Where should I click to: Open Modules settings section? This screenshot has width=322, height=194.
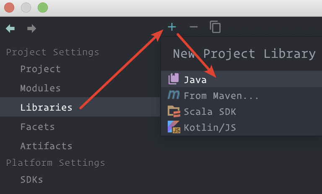click(40, 88)
